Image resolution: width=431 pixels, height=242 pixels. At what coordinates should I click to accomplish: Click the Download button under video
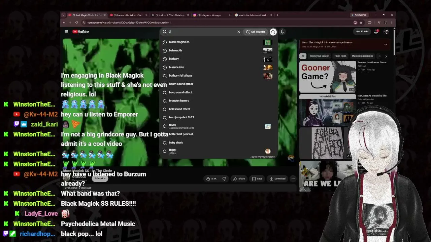point(277,179)
